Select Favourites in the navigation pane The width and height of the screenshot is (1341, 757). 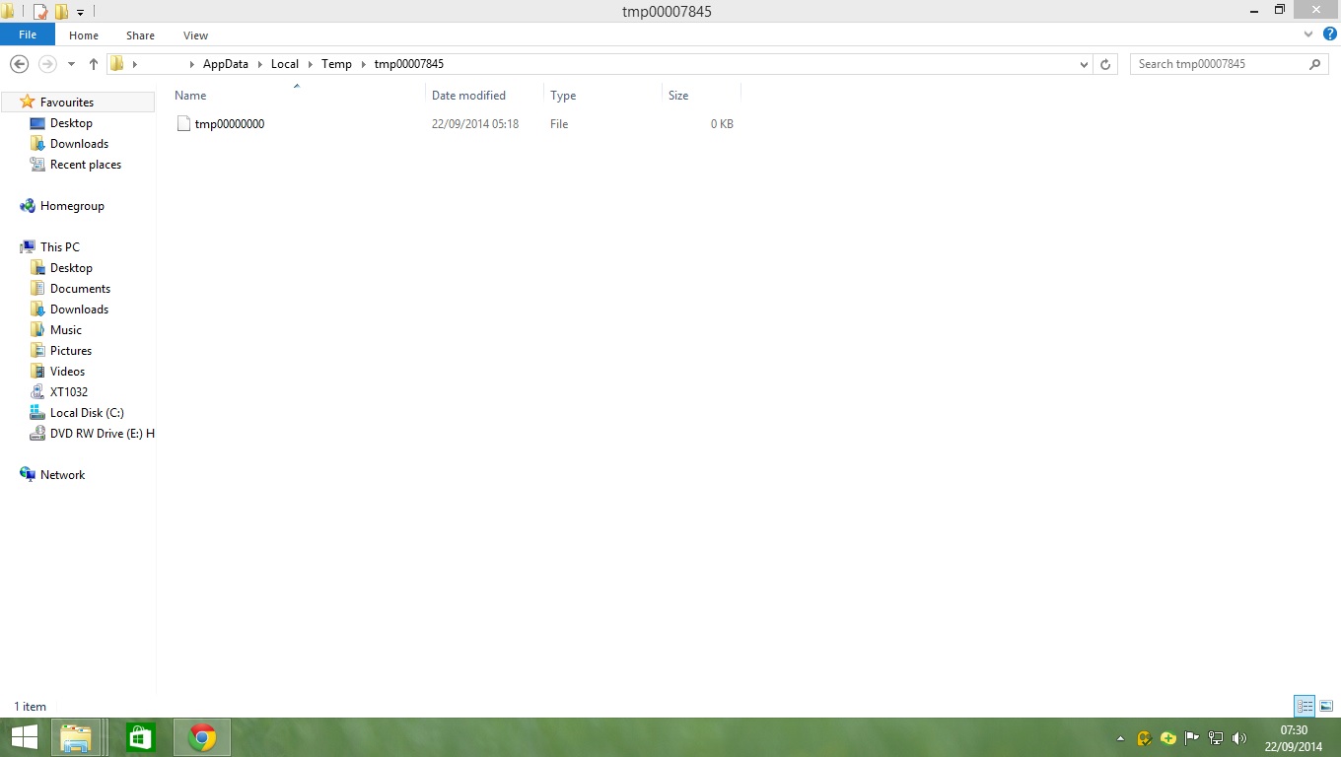pos(67,103)
